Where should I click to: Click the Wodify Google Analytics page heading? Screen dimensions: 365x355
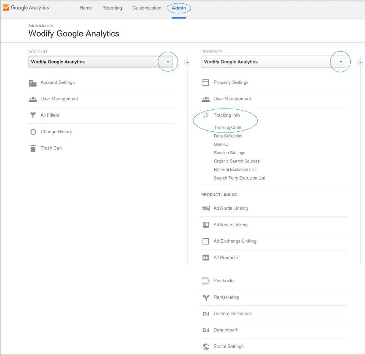pyautogui.click(x=74, y=33)
